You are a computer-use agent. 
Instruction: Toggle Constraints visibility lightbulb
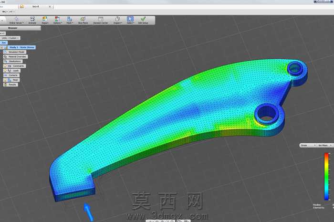click(5, 66)
